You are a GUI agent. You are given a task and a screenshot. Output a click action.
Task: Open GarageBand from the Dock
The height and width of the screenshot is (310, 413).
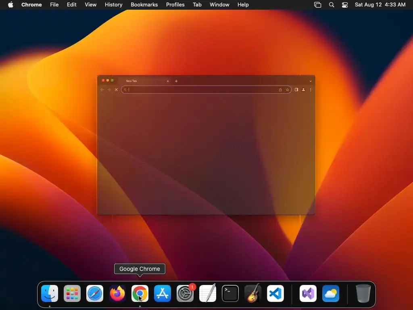253,293
